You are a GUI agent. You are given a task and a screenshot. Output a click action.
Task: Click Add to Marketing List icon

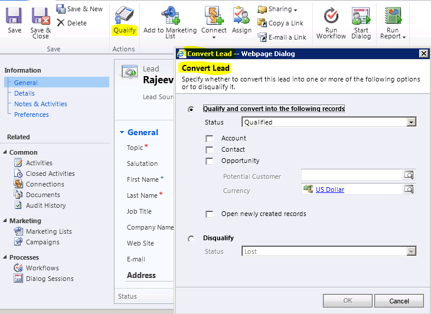click(x=170, y=15)
